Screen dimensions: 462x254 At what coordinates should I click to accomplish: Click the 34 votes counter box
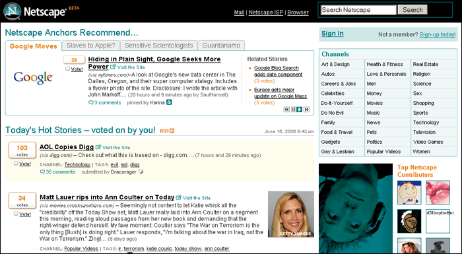point(22,201)
